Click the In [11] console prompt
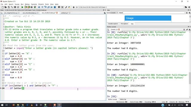 coord(112,96)
